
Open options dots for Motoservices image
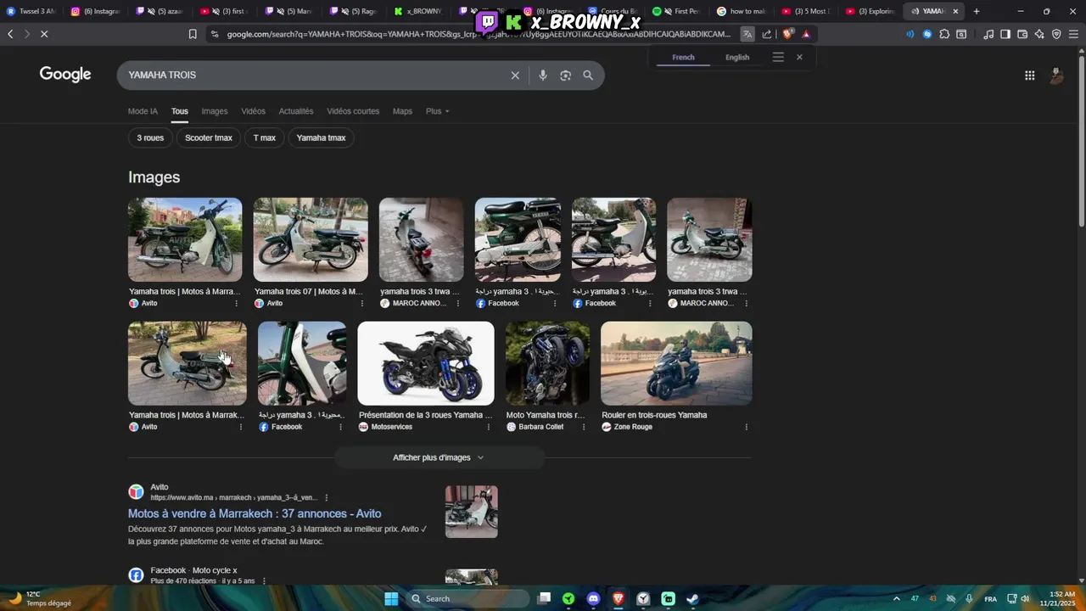pyautogui.click(x=489, y=427)
